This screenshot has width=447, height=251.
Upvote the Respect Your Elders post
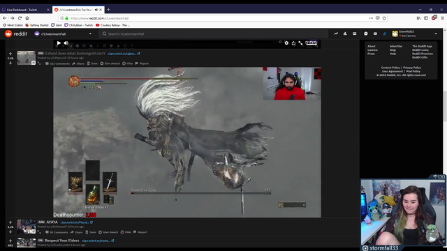point(10,241)
